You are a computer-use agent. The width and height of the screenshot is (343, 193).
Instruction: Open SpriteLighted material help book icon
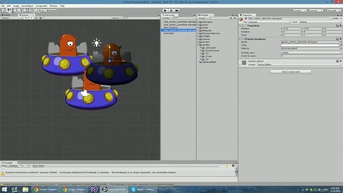[337, 61]
